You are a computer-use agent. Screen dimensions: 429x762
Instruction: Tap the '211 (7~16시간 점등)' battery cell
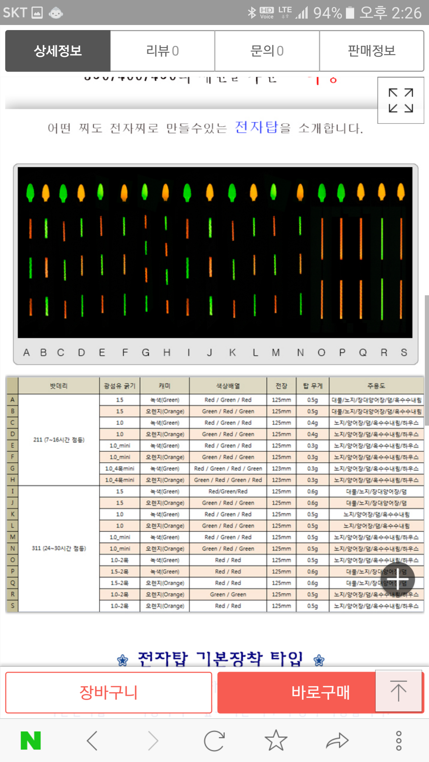(59, 440)
